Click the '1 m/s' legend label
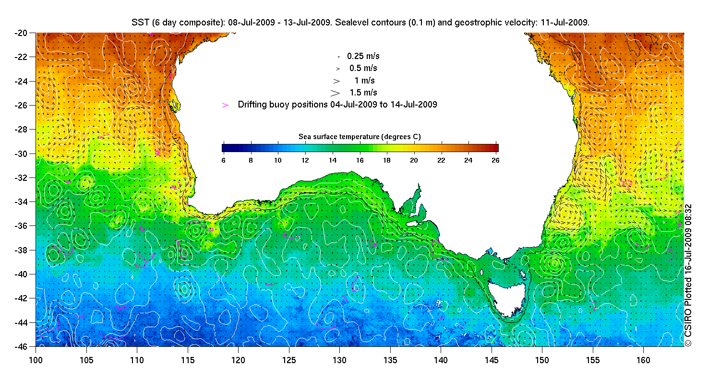 point(365,80)
